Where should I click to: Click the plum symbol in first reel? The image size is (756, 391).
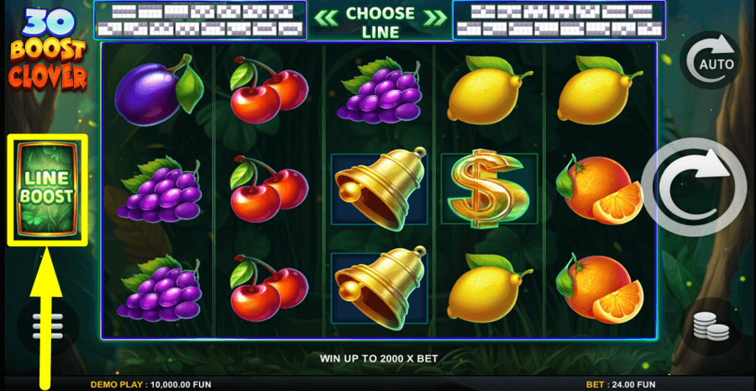click(x=159, y=90)
